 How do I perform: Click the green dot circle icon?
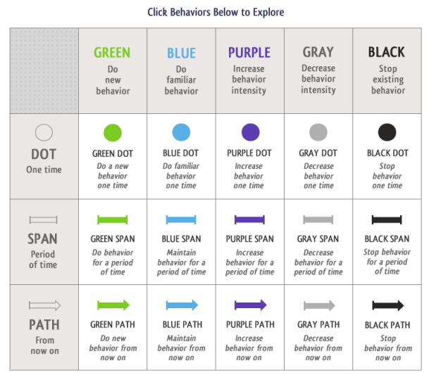[113, 133]
